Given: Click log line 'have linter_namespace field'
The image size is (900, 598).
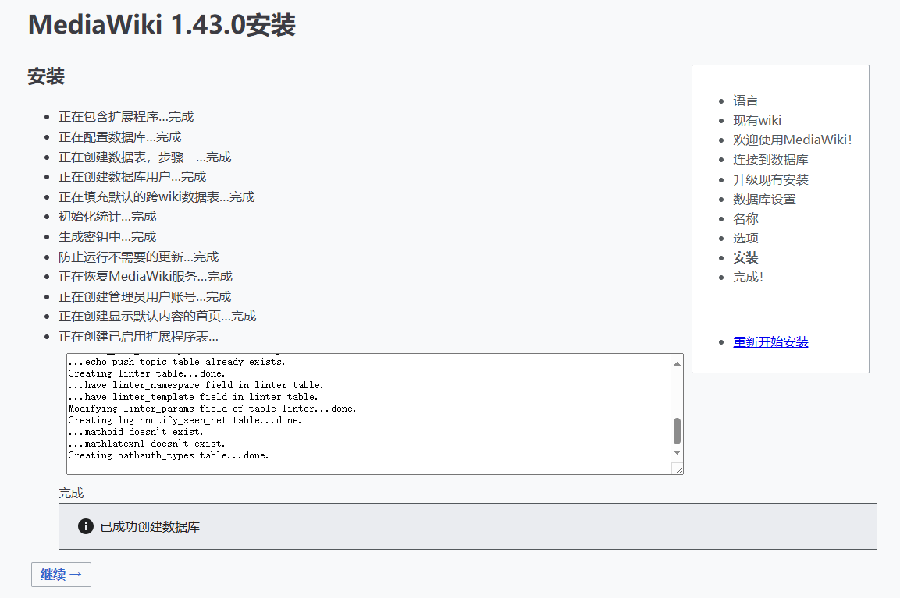Looking at the screenshot, I should [196, 385].
